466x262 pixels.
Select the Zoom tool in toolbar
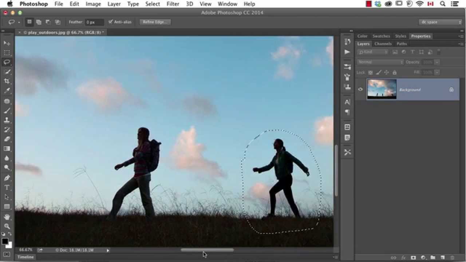point(7,226)
